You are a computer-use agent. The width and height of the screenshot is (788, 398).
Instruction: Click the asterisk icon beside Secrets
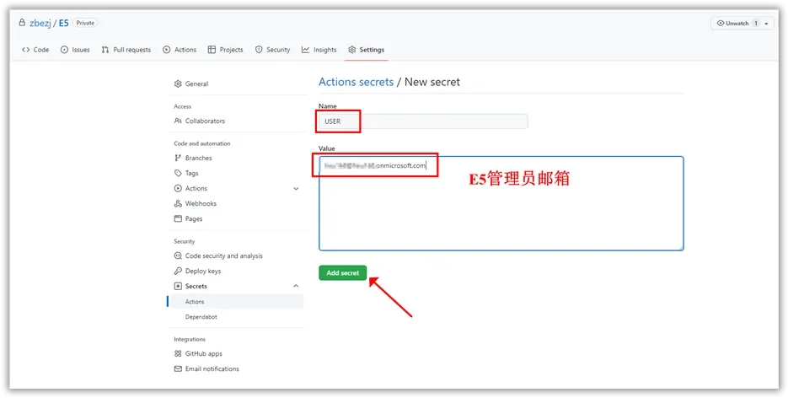(x=178, y=286)
